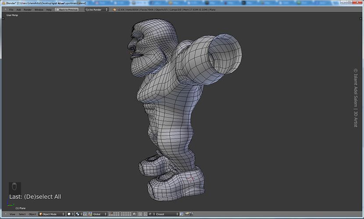Click the Blender logo in info header
This screenshot has height=219, width=364.
pyautogui.click(x=115, y=9)
